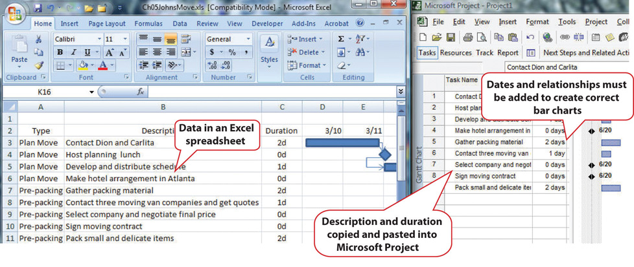
Task: Click the Find & Select binoculars icon
Action: [360, 52]
